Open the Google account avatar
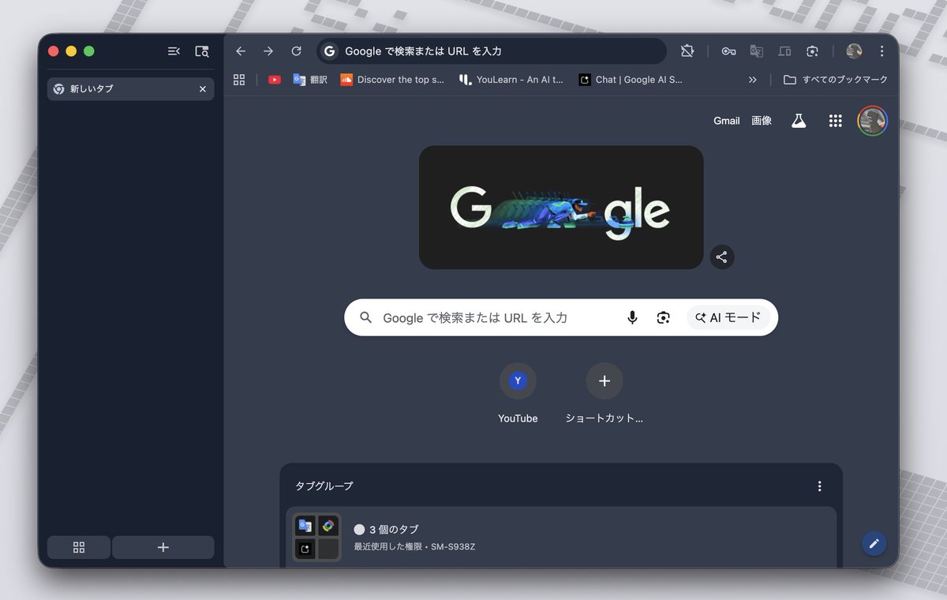The width and height of the screenshot is (947, 600). 873,121
